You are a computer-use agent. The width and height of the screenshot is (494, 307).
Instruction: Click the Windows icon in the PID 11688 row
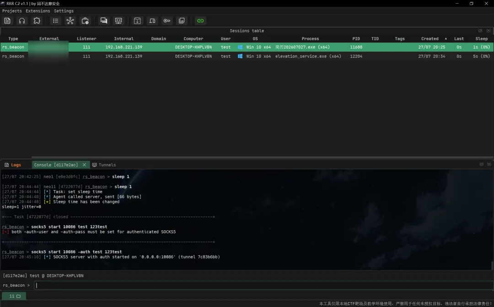point(240,47)
